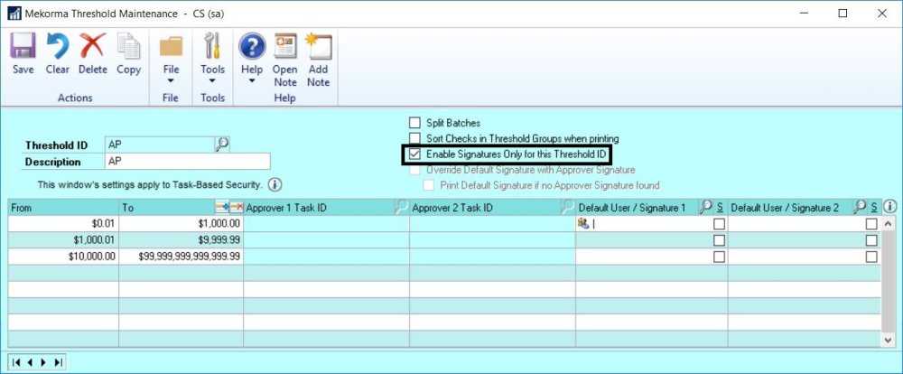Click the To column header
The width and height of the screenshot is (903, 374).
click(167, 208)
